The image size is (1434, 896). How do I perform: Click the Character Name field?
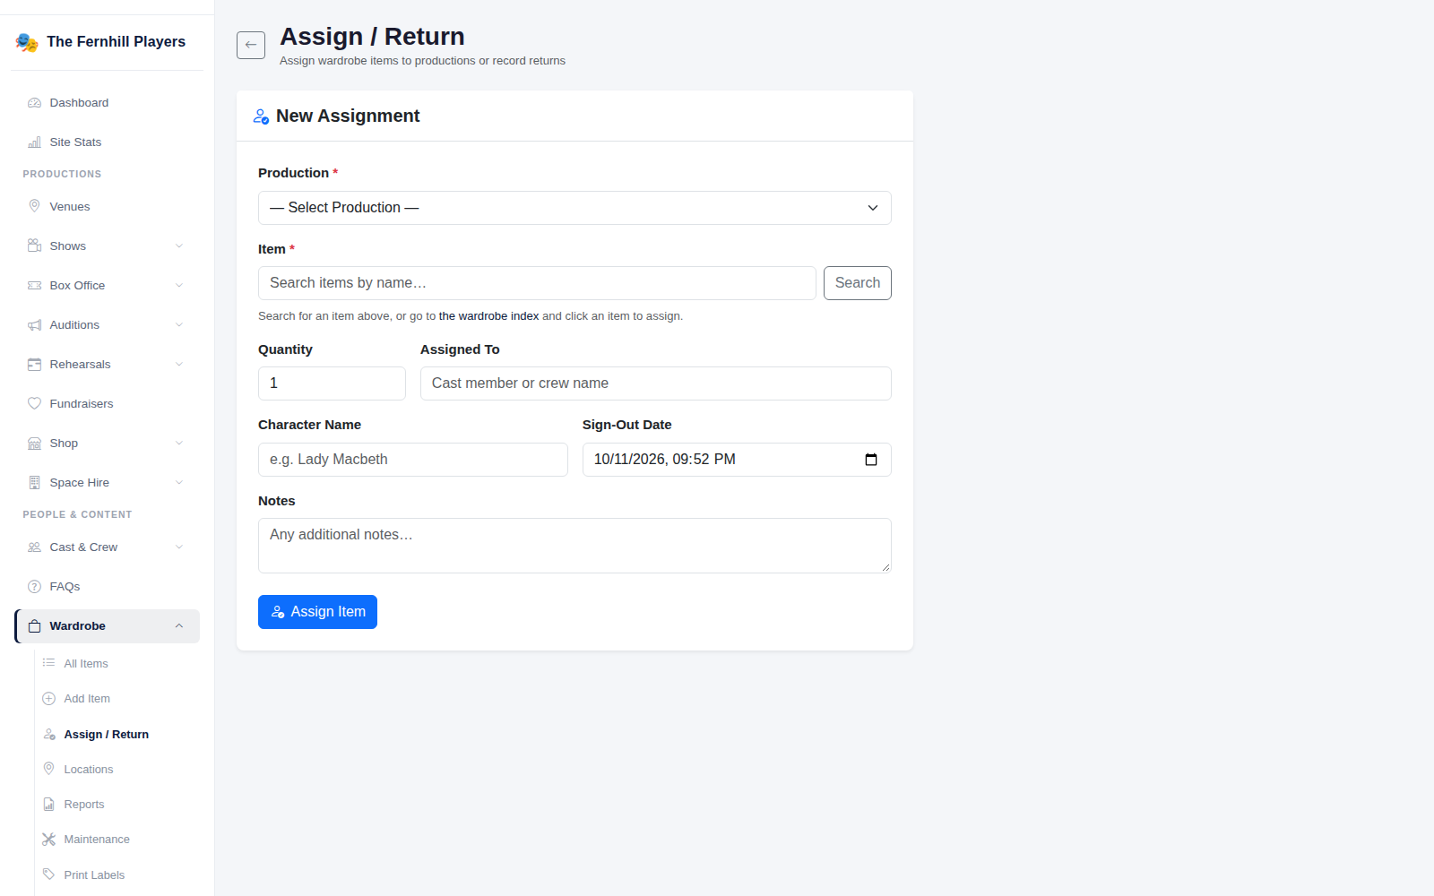pos(413,460)
